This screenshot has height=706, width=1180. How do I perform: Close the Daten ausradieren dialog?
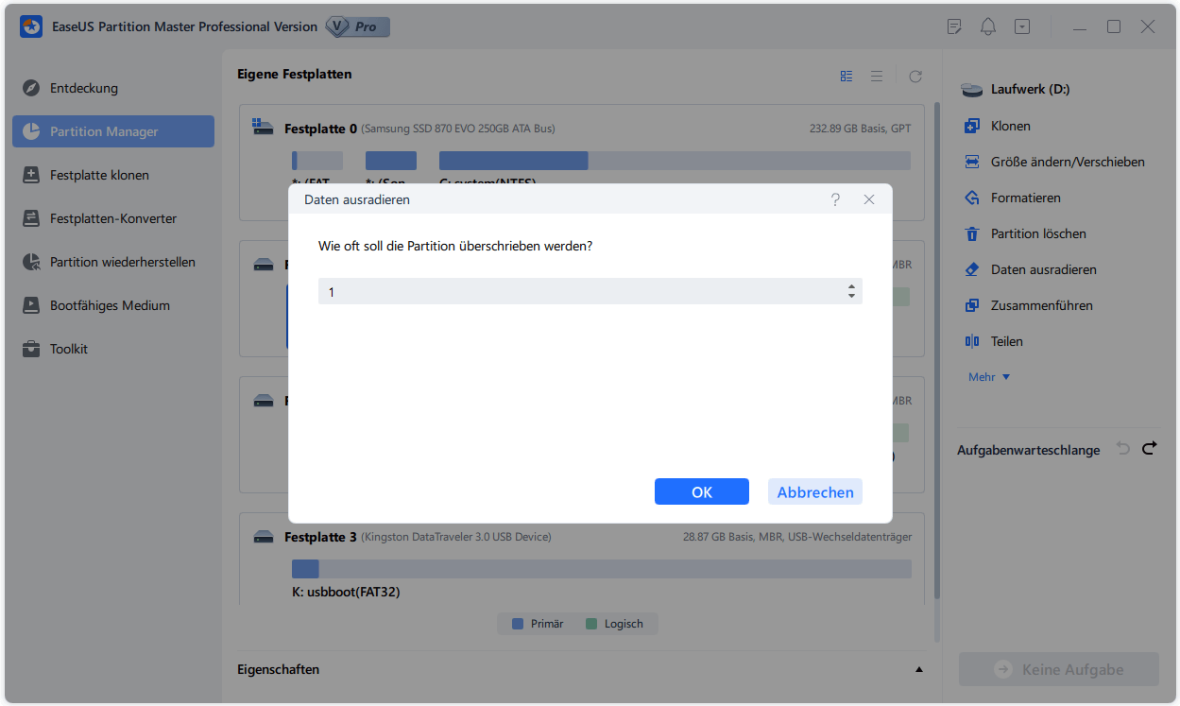click(x=869, y=200)
